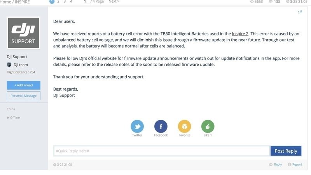
Task: Go to page 2 of thread
Action: (x=58, y=2)
